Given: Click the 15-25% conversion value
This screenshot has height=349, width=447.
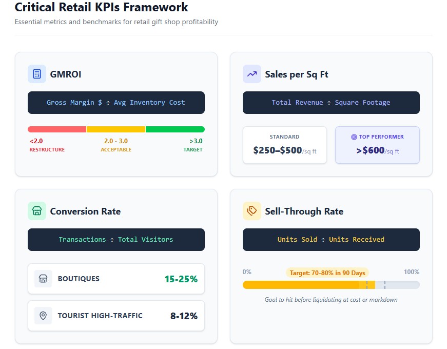Looking at the screenshot, I should 181,279.
